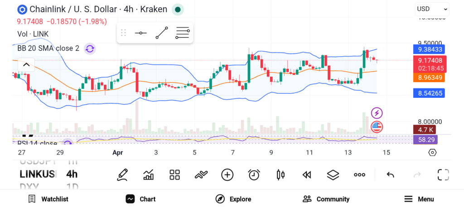Click the add symbol plus icon
The height and width of the screenshot is (209, 464).
pos(227,175)
